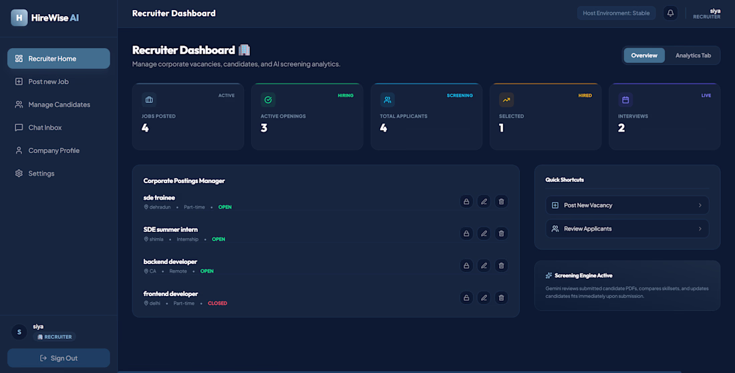Open Recruiter Home in sidebar

[59, 59]
